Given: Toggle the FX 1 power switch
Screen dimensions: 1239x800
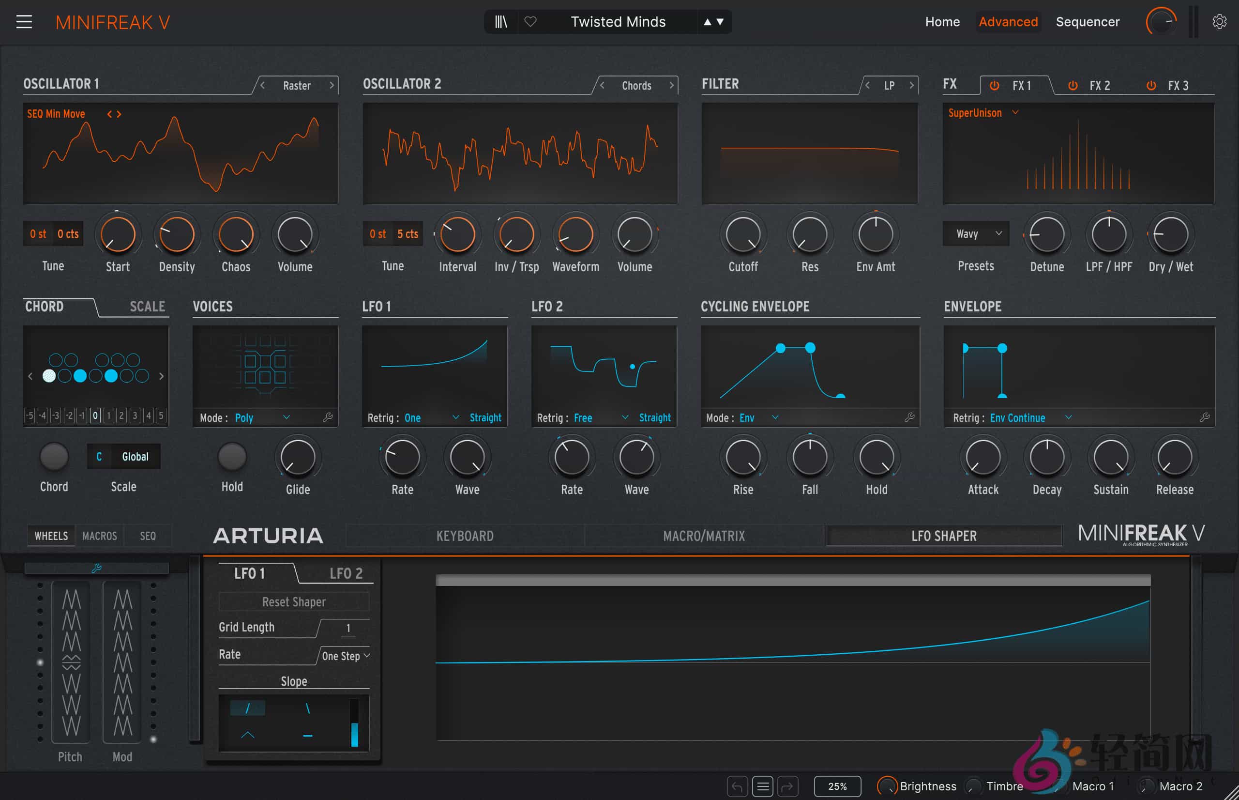Looking at the screenshot, I should 995,86.
